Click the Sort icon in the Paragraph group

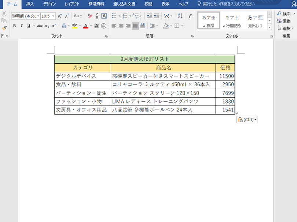coord(180,15)
